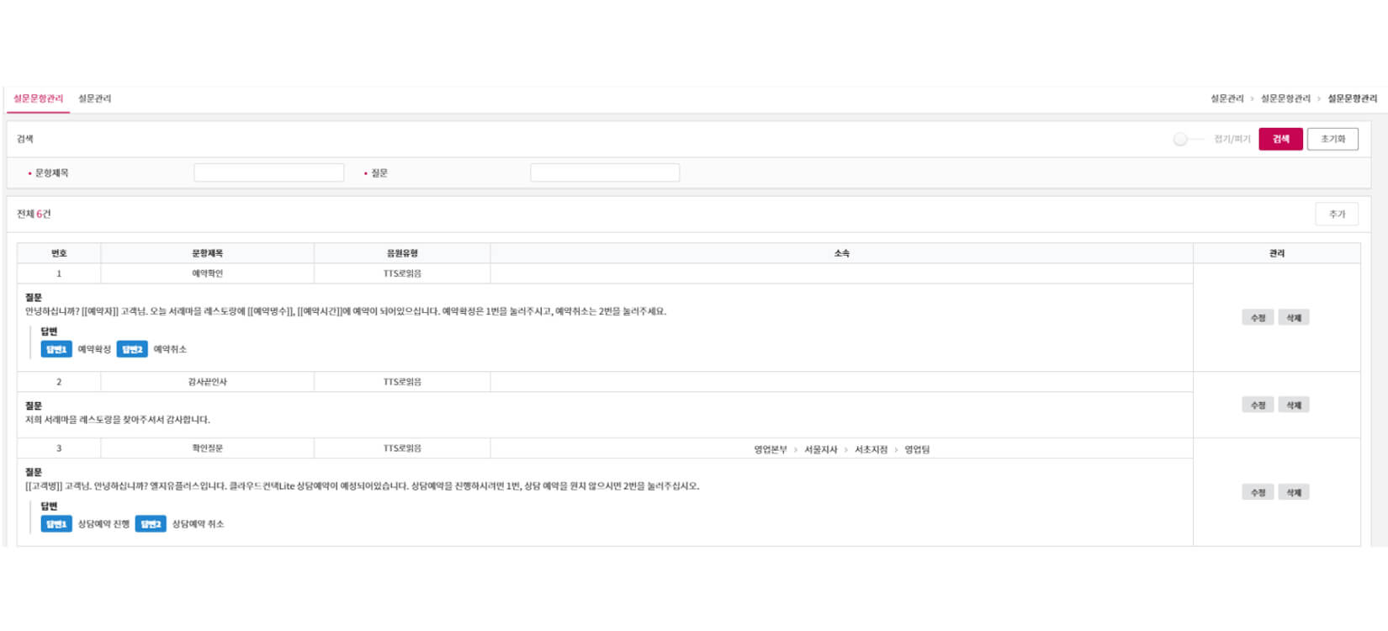Select the 답변1 badge next to 예약확정
This screenshot has width=1388, height=631.
(56, 349)
